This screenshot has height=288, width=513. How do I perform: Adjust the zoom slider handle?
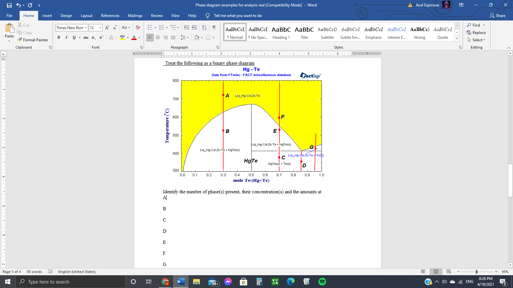point(476,272)
